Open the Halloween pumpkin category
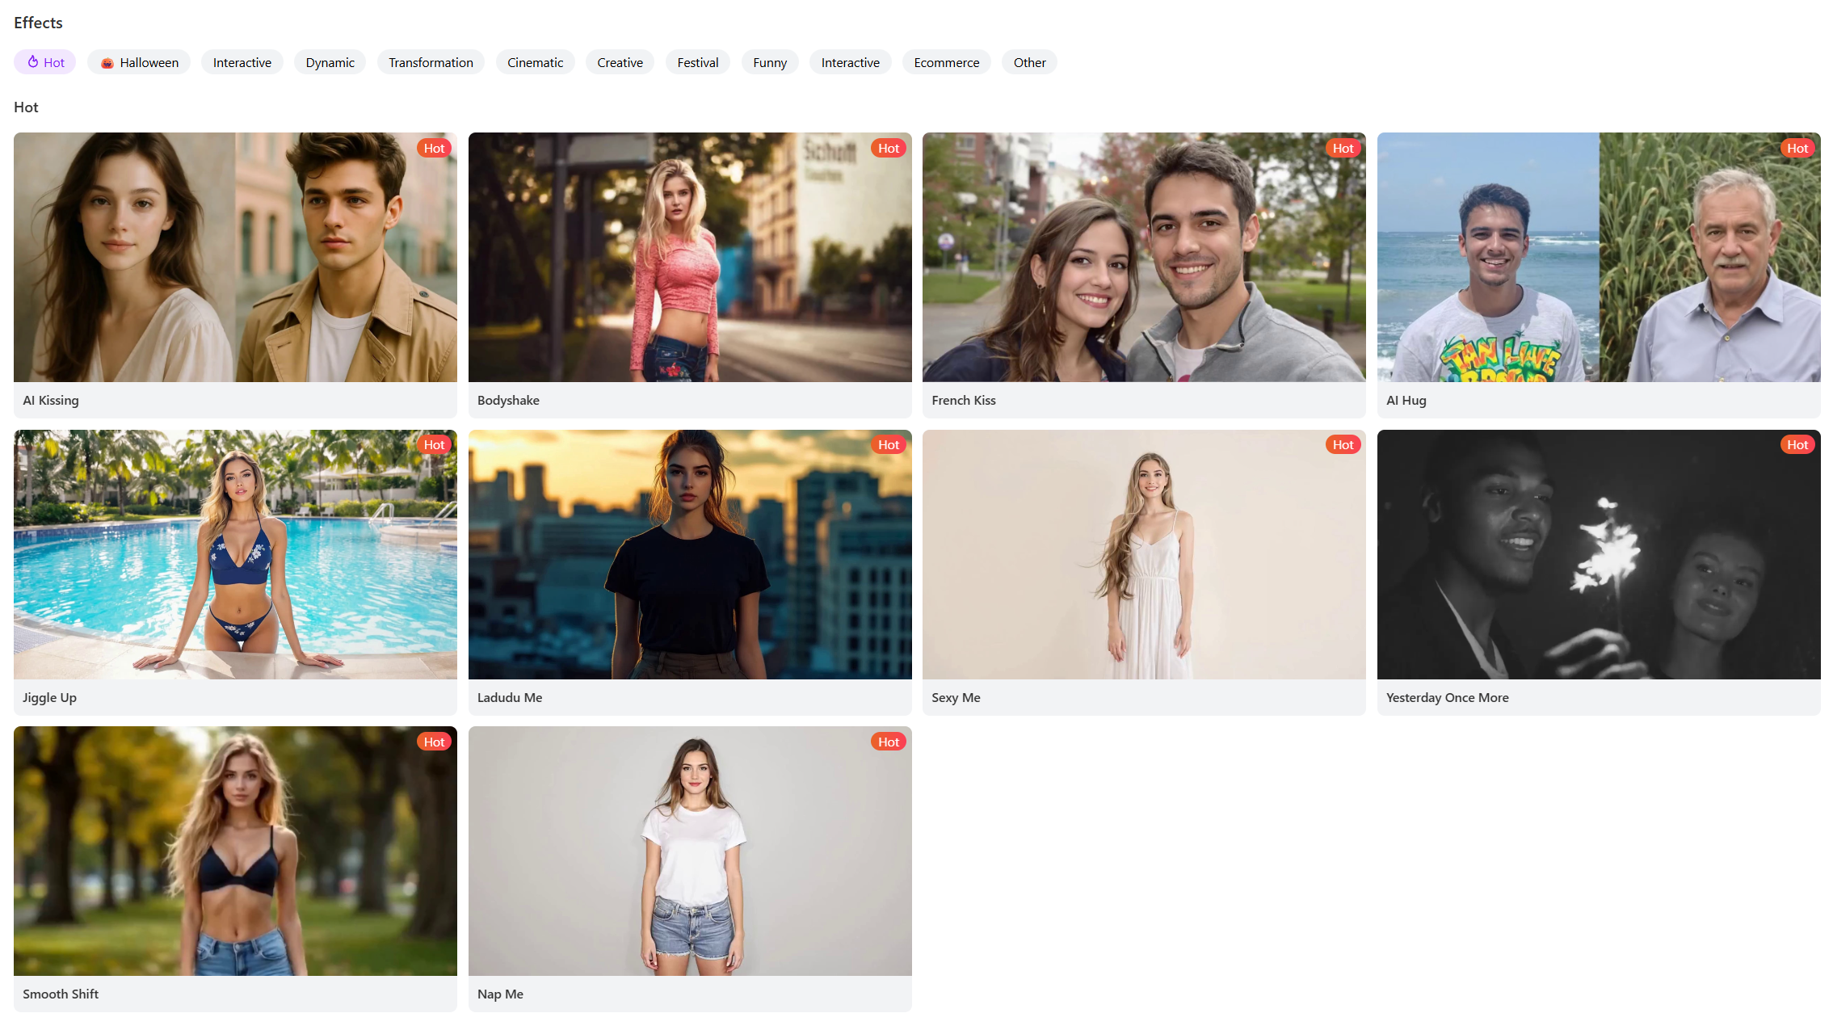Image resolution: width=1833 pixels, height=1030 pixels. point(139,62)
